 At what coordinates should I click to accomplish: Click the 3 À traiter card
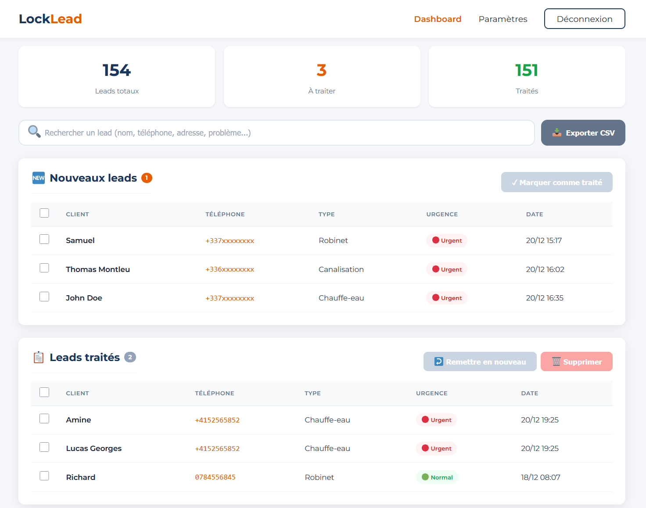coord(322,77)
